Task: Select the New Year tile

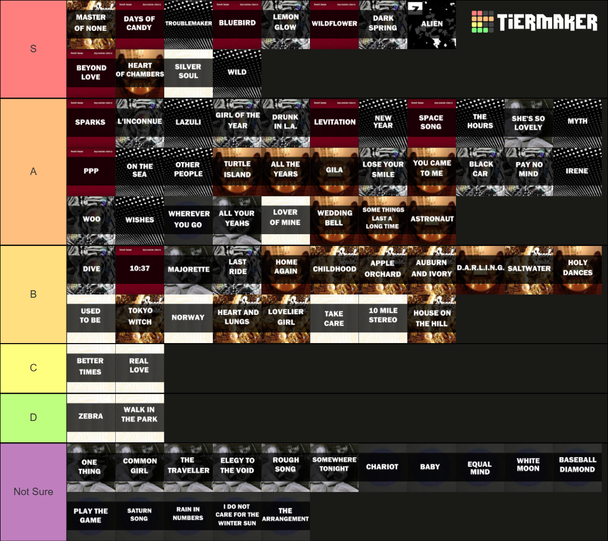Action: pyautogui.click(x=383, y=123)
